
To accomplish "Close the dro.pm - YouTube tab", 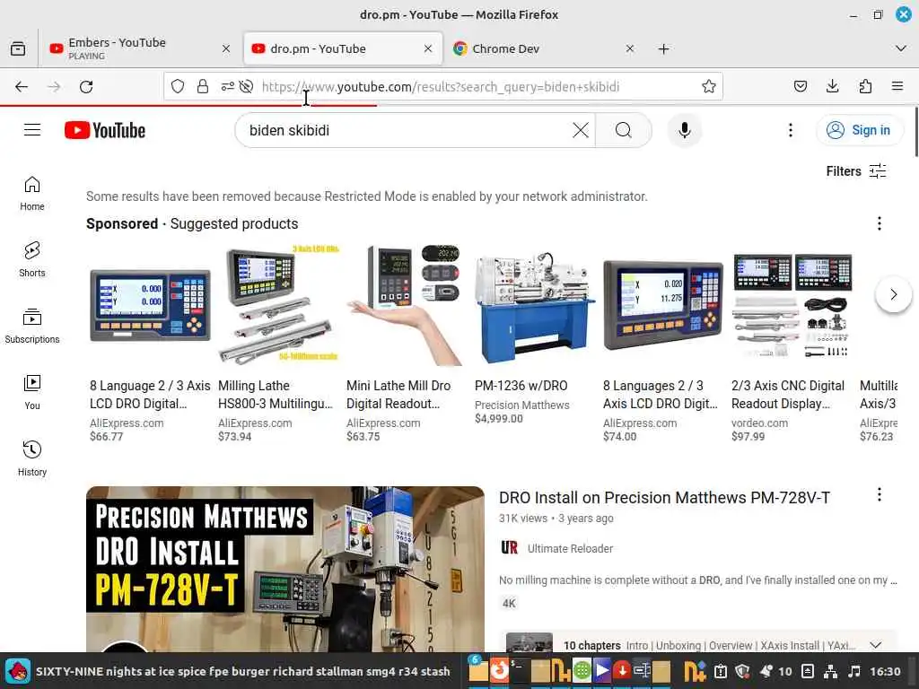I will tap(428, 48).
